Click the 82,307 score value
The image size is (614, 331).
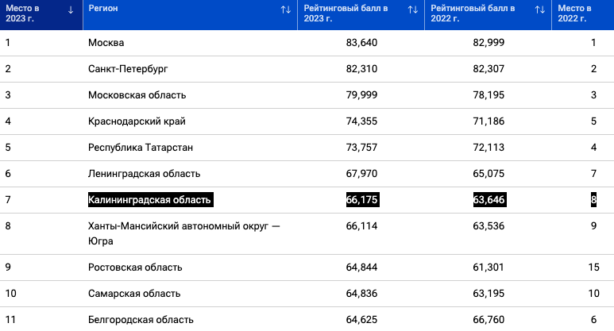tap(488, 69)
